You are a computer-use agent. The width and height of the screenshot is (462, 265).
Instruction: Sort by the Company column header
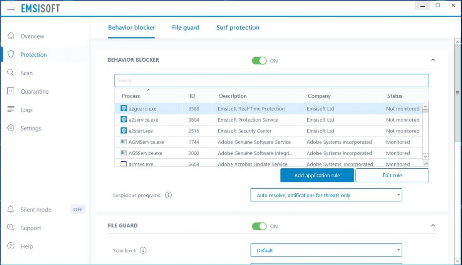319,96
